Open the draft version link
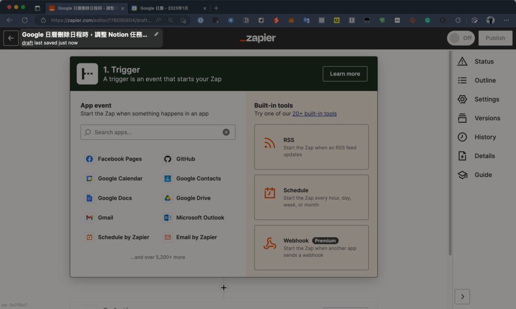Viewport: 516px width, 309px height. click(x=27, y=43)
